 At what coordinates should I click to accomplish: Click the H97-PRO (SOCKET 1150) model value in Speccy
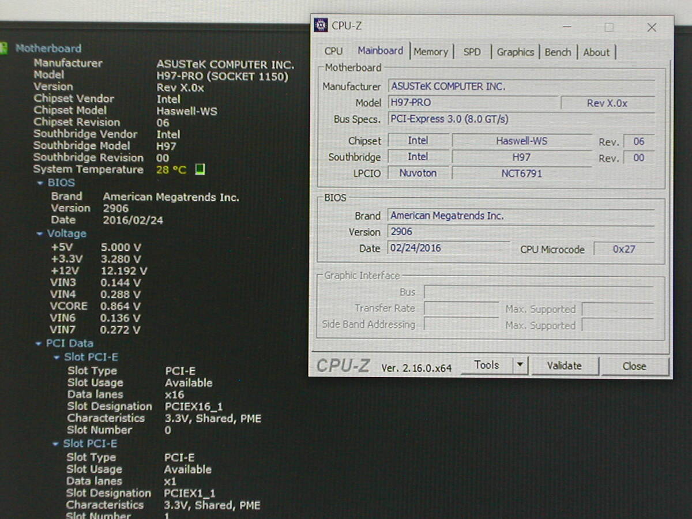[x=223, y=76]
